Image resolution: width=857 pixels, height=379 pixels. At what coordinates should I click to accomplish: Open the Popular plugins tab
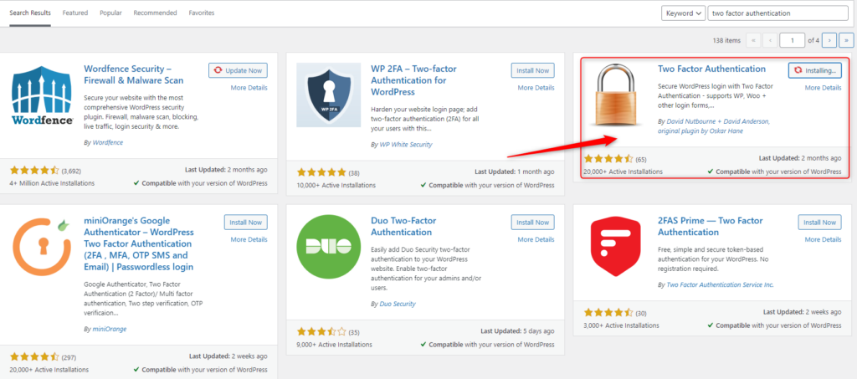[x=110, y=13]
